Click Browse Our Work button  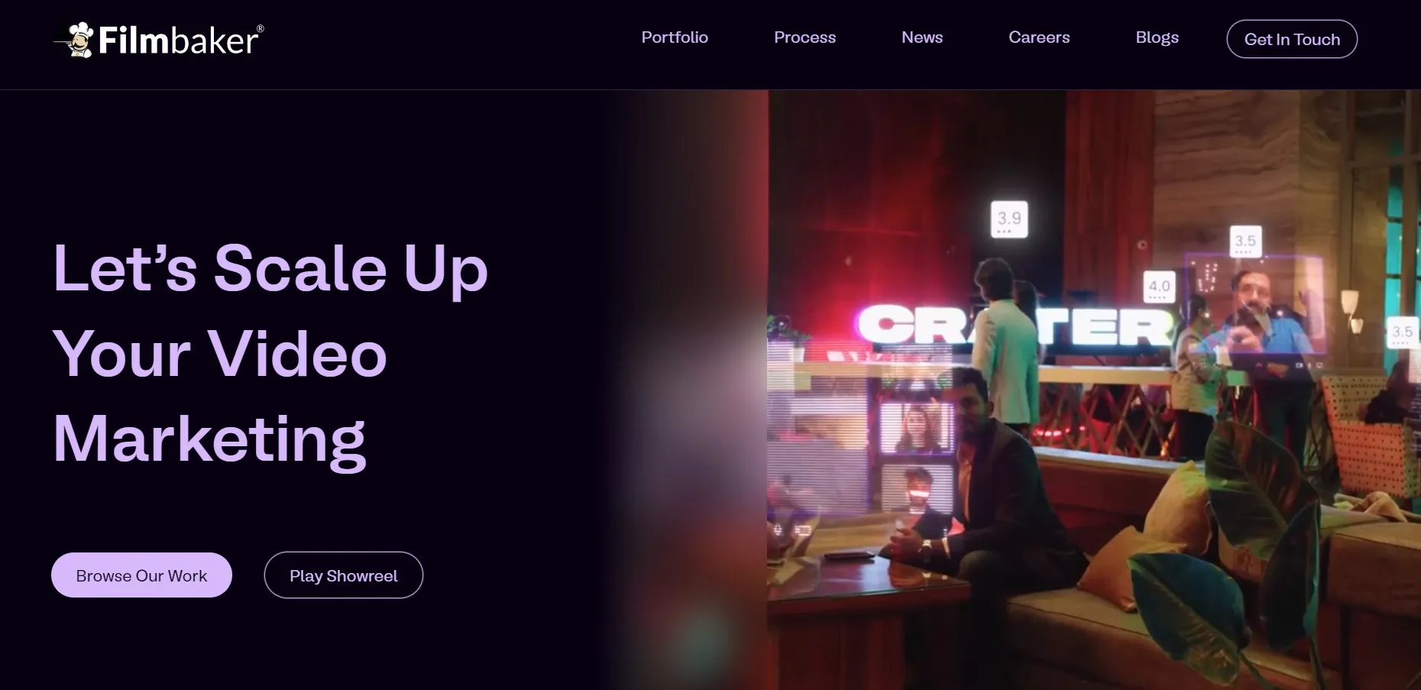[x=141, y=575]
